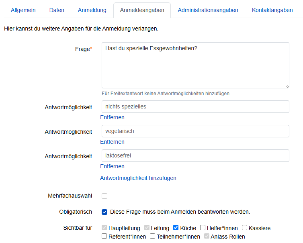The width and height of the screenshot is (303, 243).
Task: Click the 'Für Freitextantwort keine Antwortmöglichkeiten hinzufügen.' hint
Action: [x=166, y=94]
